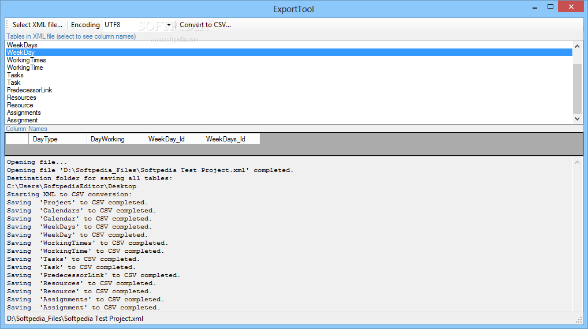This screenshot has height=329, width=588.
Task: Click the log pane scroll up arrow
Action: point(577,162)
